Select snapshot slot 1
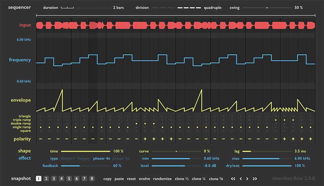 coord(38,178)
